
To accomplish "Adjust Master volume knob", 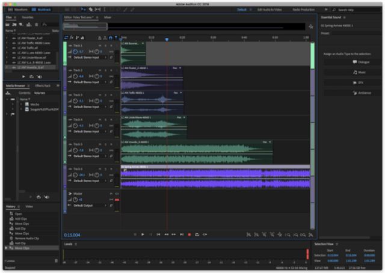I will [x=75, y=200].
